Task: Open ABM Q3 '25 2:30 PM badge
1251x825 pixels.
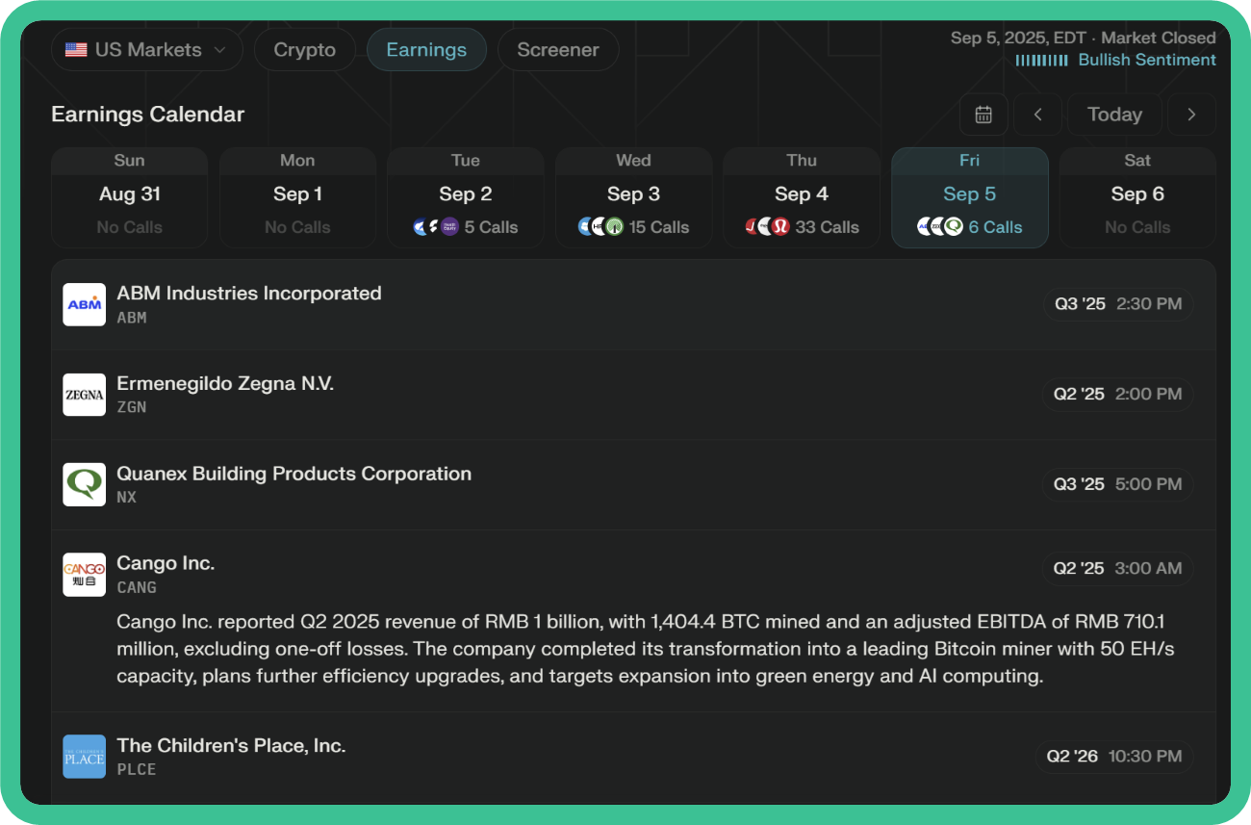Action: point(1118,304)
